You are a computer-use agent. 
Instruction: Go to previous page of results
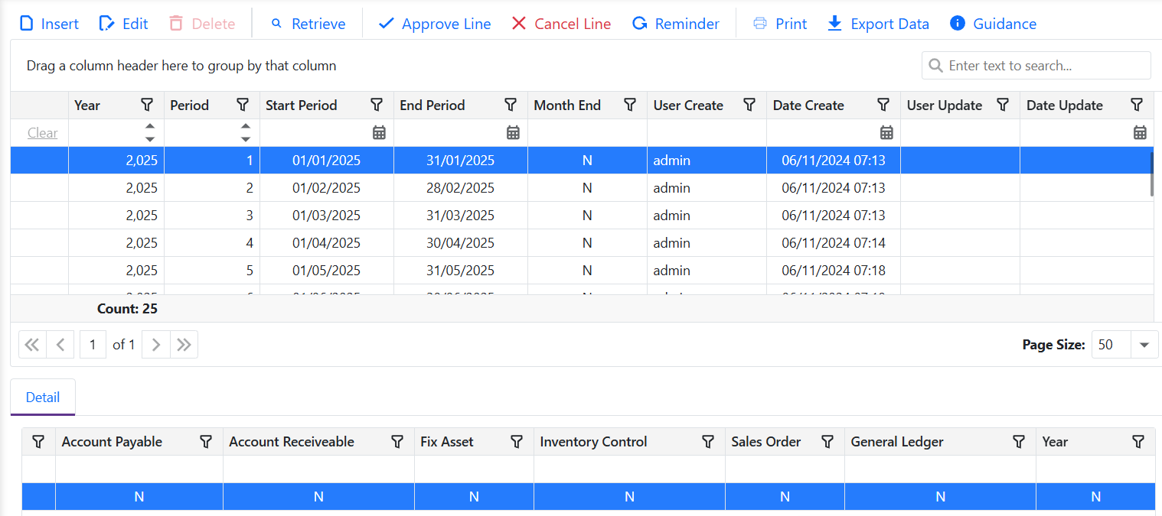click(x=60, y=345)
